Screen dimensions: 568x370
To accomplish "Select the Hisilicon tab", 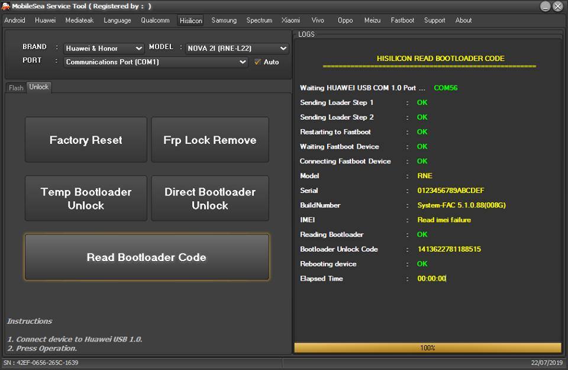I will pyautogui.click(x=191, y=21).
